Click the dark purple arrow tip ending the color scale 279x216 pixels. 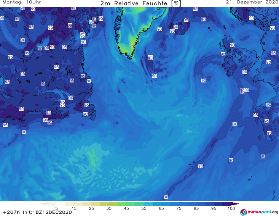point(235,204)
